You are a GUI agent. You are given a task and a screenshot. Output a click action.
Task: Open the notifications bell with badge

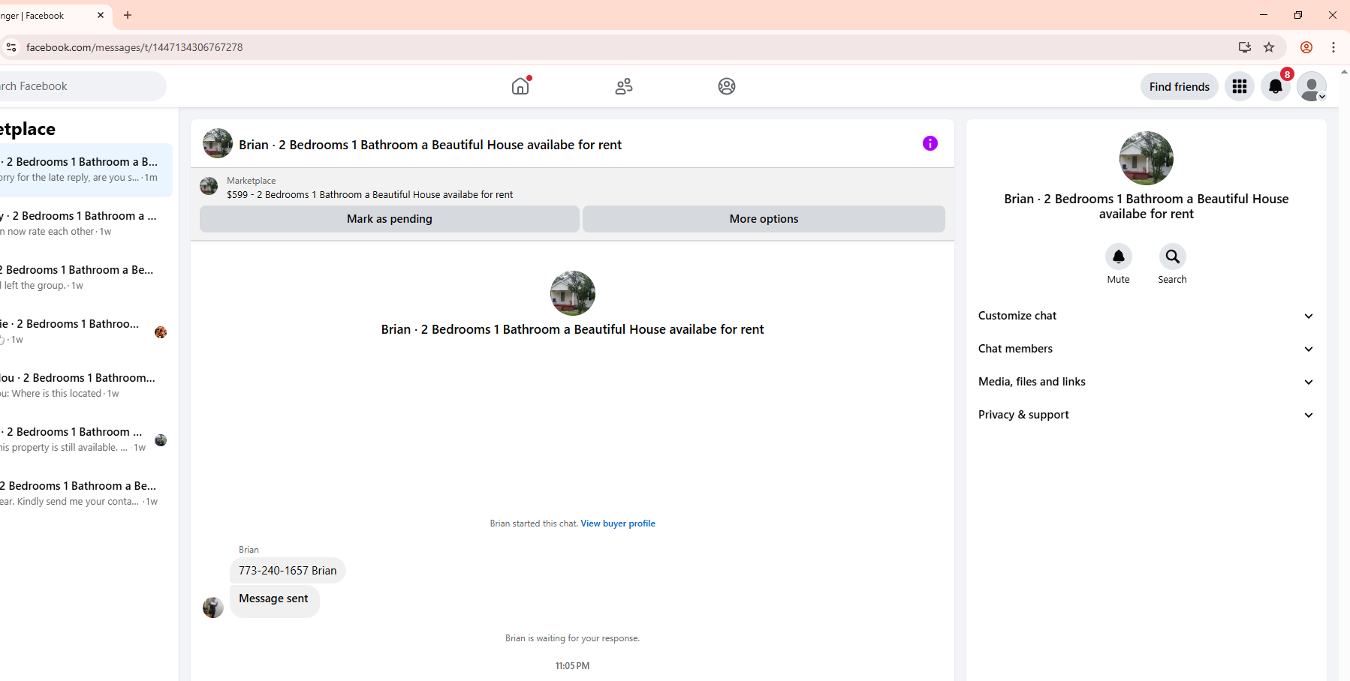click(x=1276, y=86)
